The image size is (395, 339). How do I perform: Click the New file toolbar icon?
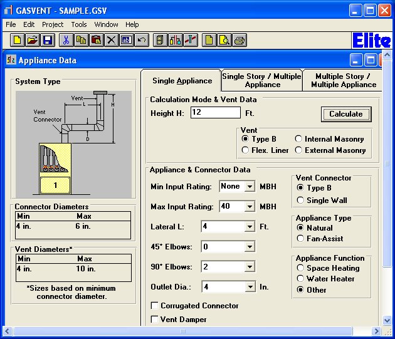pyautogui.click(x=17, y=40)
